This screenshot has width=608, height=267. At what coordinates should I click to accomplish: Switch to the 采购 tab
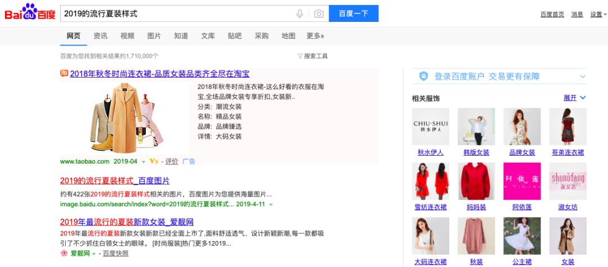point(262,36)
